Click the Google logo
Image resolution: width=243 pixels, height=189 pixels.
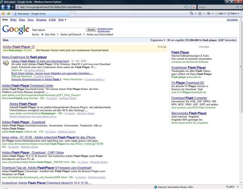(x=16, y=30)
